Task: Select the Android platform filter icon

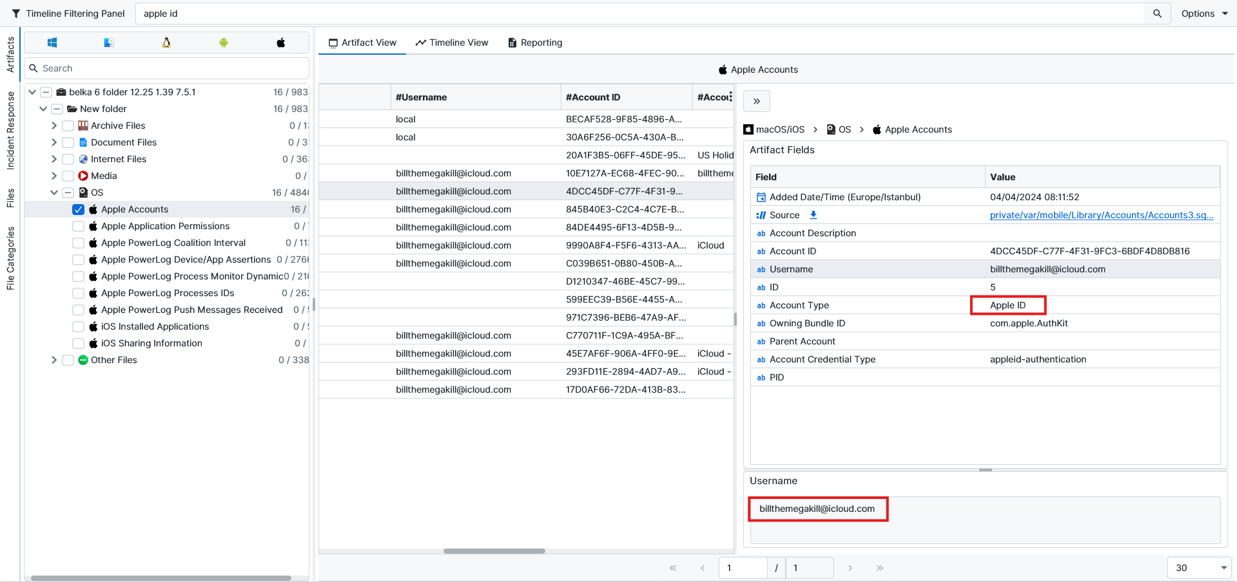Action: (x=224, y=42)
